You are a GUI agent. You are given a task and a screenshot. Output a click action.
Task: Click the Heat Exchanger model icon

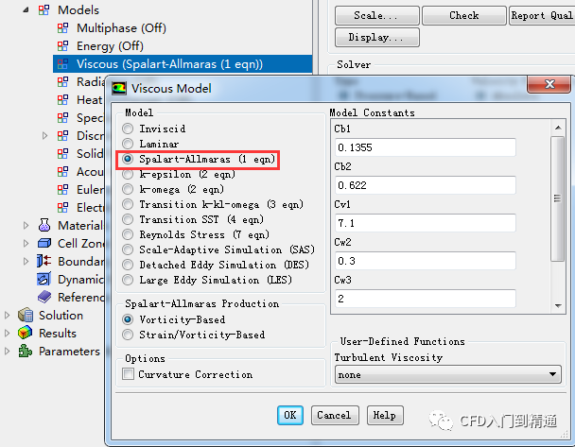(x=62, y=99)
